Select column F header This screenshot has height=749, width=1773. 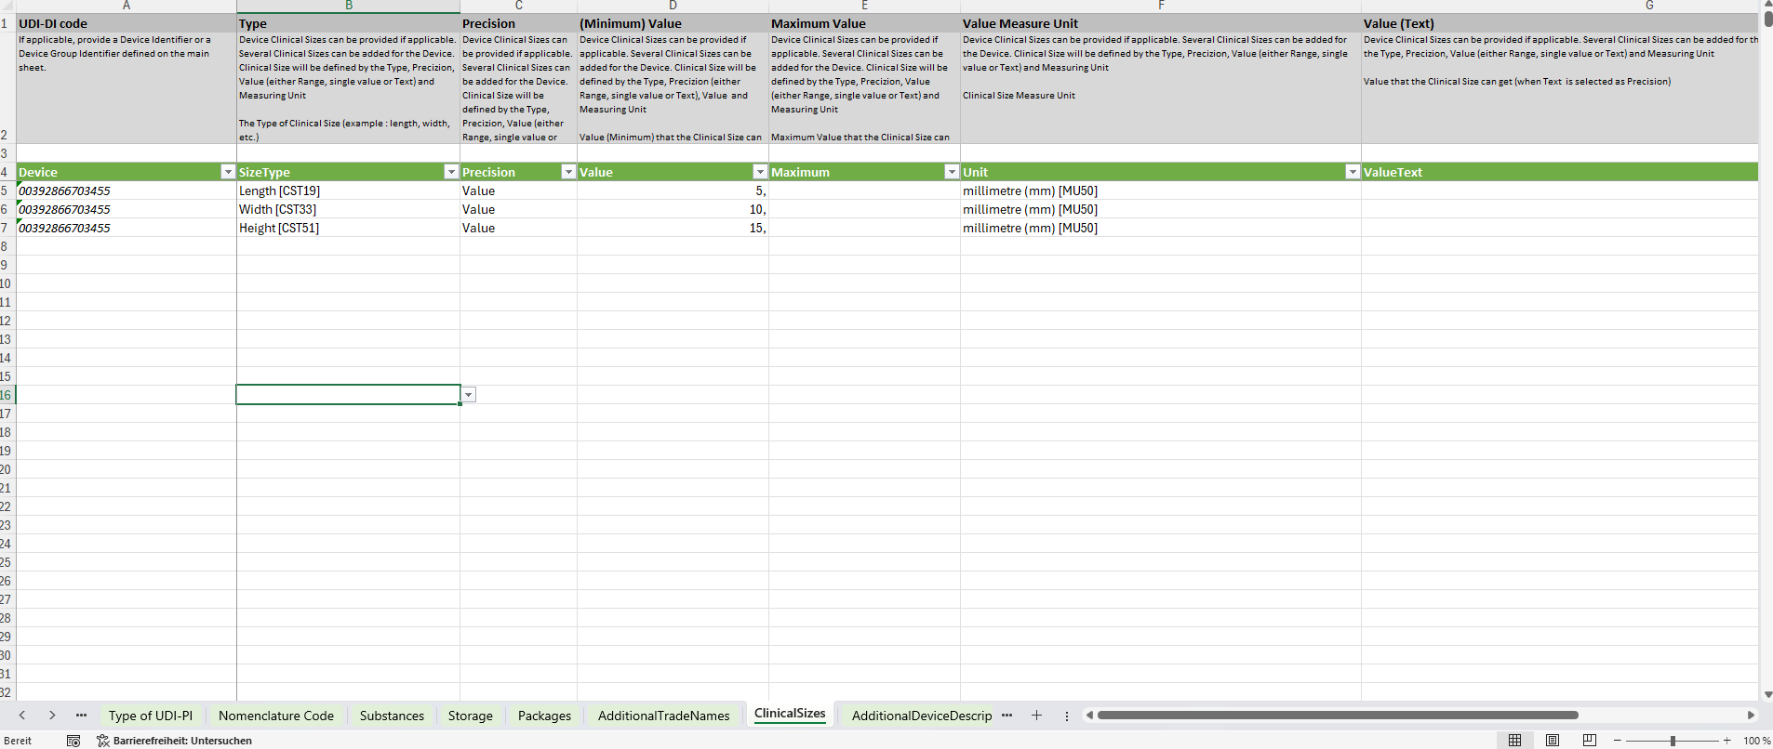point(1161,6)
